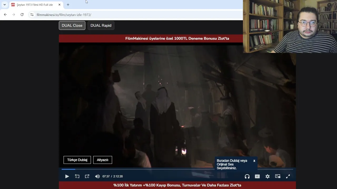
Task: Click the 2:12:20 total duration text
Action: pos(118,176)
